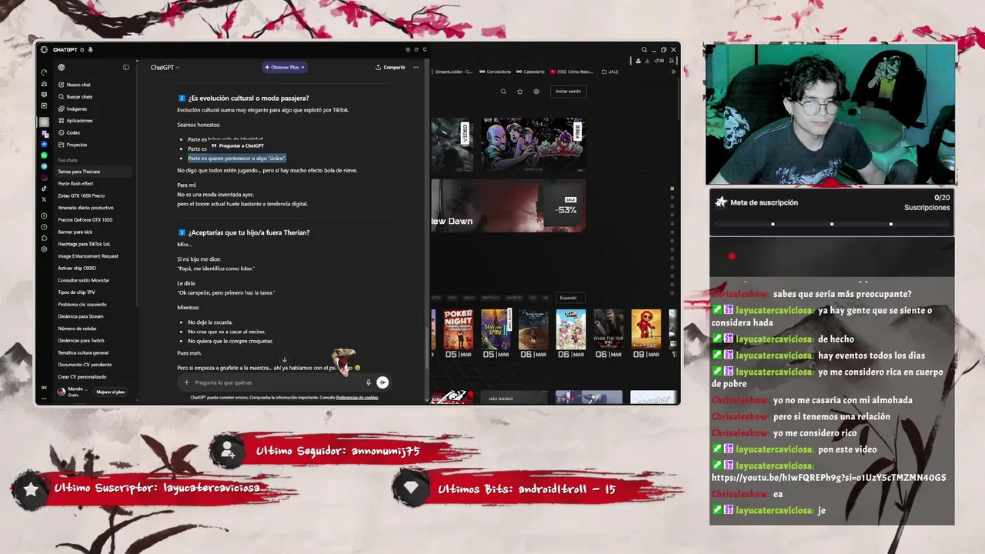This screenshot has height=554, width=985.
Task: Share the conversation with Compartir
Action: pos(390,68)
